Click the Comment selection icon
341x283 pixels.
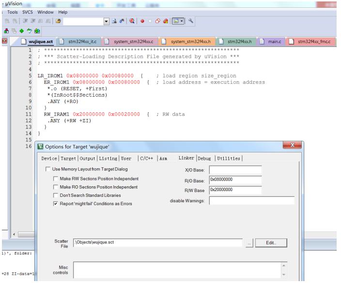coord(41,21)
